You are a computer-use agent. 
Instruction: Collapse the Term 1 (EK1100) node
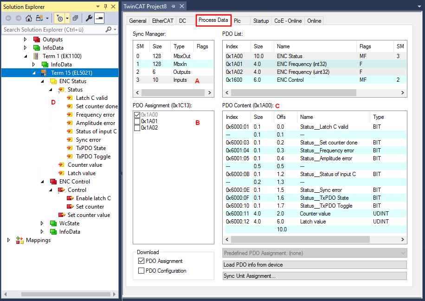(26, 56)
